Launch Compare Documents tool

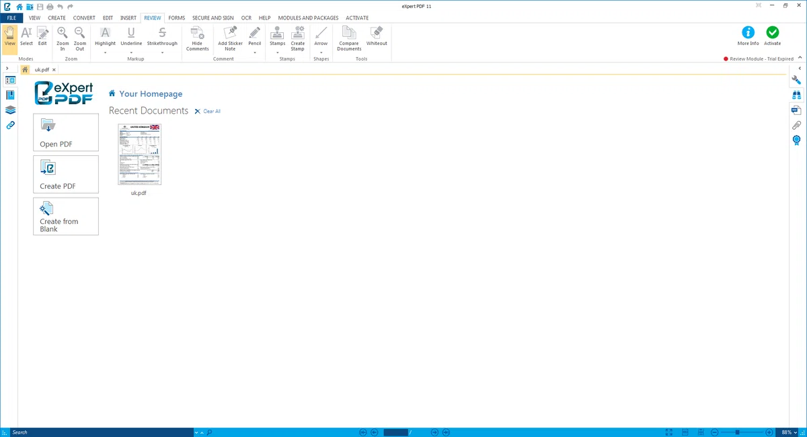(349, 38)
